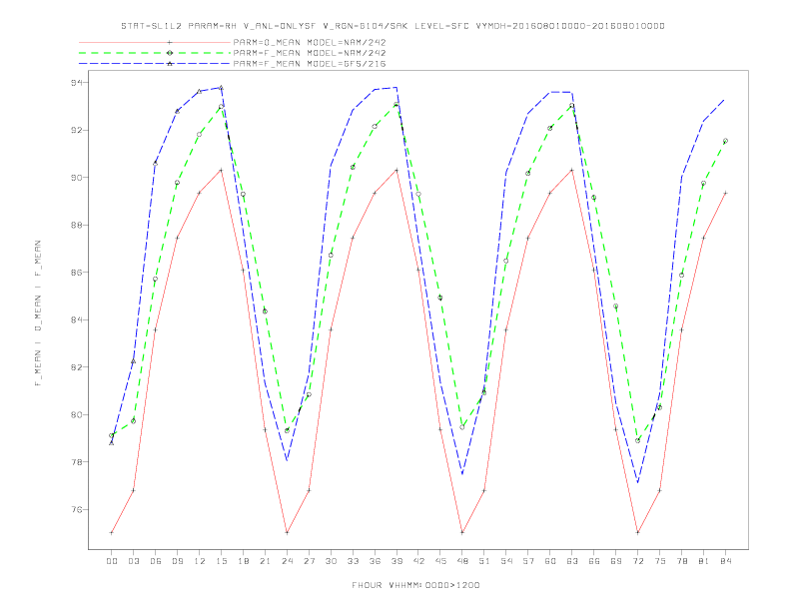Click the x-axis tick label 33

353,561
